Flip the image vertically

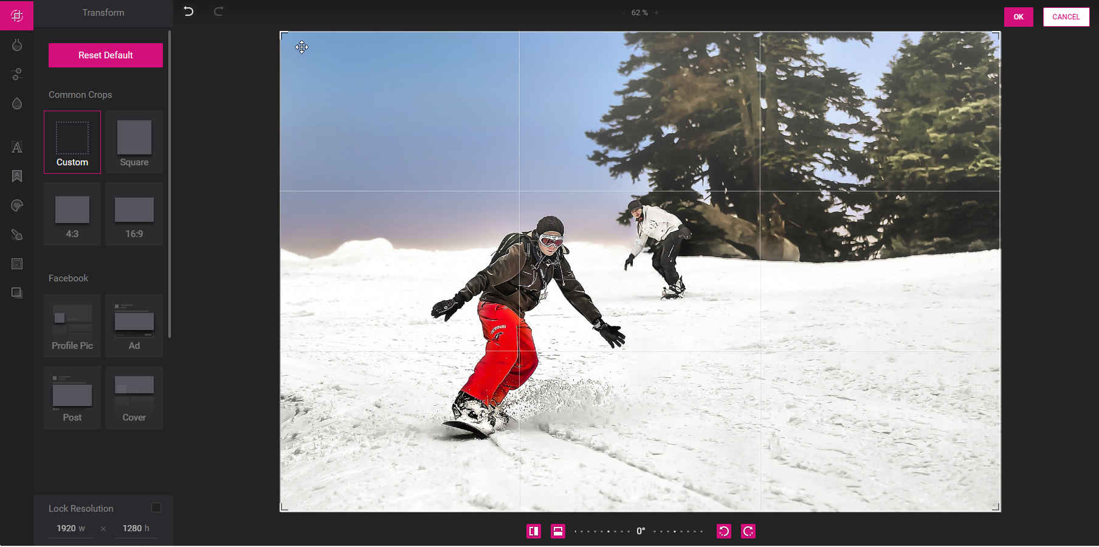tap(558, 531)
